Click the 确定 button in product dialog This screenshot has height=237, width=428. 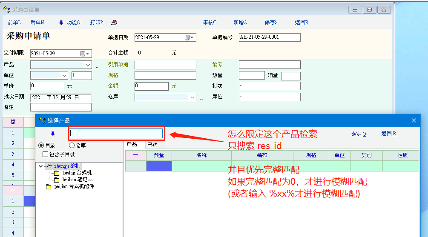coord(359,134)
